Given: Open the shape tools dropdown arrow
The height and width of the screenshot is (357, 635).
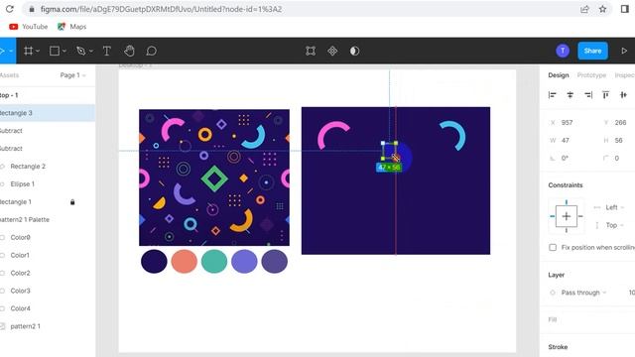Looking at the screenshot, I should point(63,51).
